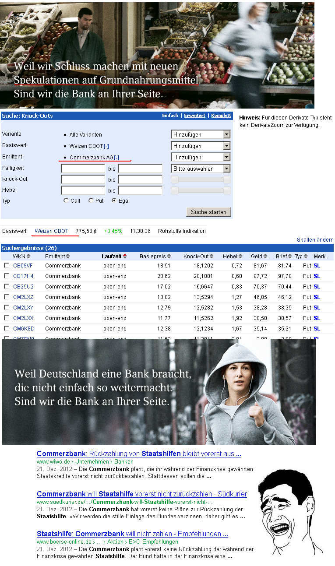This screenshot has width=335, height=566.
Task: Sort results by Geld column arrows
Action: (266, 256)
